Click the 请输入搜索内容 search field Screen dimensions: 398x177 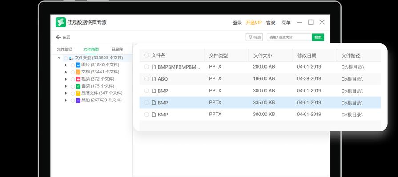coord(289,37)
